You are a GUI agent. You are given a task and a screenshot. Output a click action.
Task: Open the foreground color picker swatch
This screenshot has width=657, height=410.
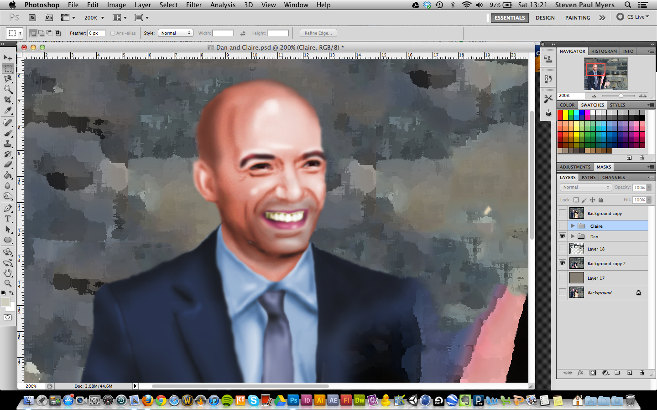(x=5, y=302)
